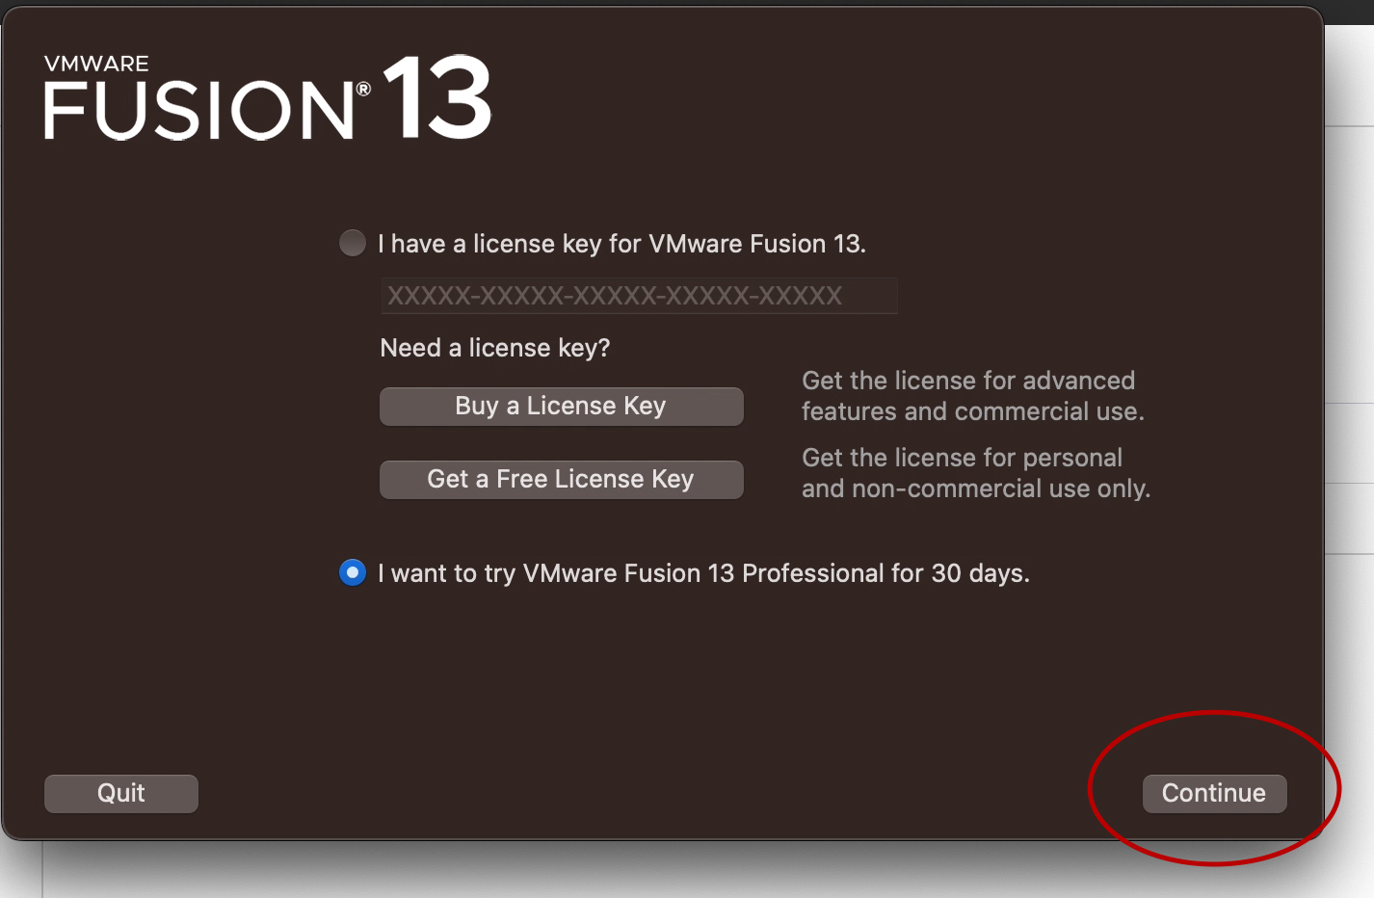Click the 'Need a license key?' text
Viewport: 1374px width, 898px height.
pyautogui.click(x=495, y=348)
